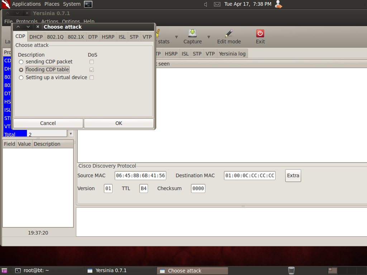Toggle DoS checkbox for sending CDP packet
This screenshot has height=275, width=367.
92,62
